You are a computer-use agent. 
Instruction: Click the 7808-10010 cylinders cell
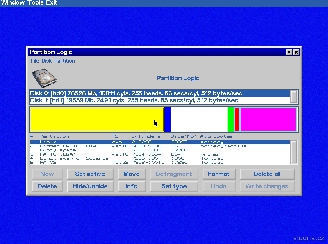point(148,162)
